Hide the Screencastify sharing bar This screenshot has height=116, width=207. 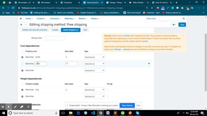[x=138, y=105]
